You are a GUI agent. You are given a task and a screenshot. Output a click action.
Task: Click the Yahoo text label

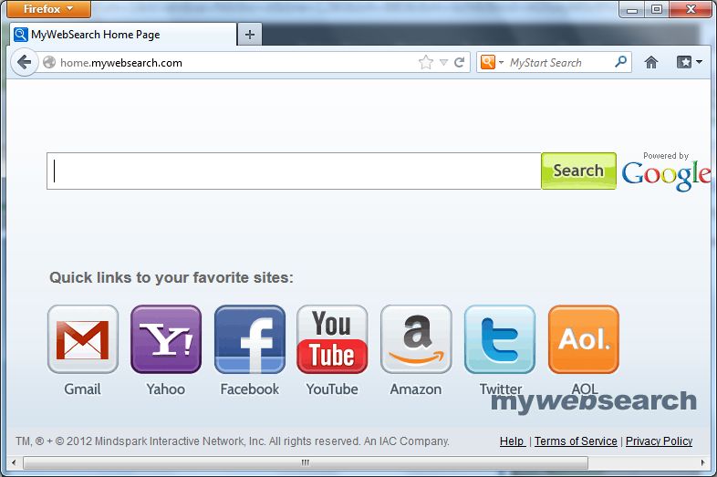pyautogui.click(x=165, y=389)
